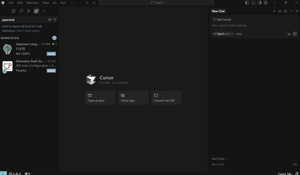Restore down the Cursor window
The height and width of the screenshot is (175, 300).
(285, 3)
